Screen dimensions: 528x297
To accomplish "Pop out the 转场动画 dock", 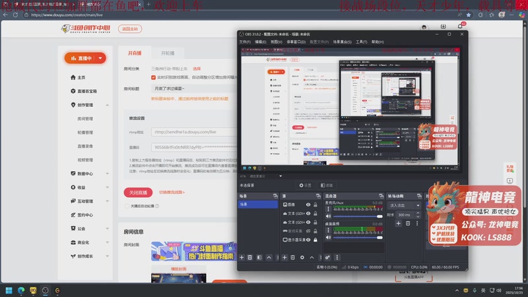I will [x=419, y=196].
